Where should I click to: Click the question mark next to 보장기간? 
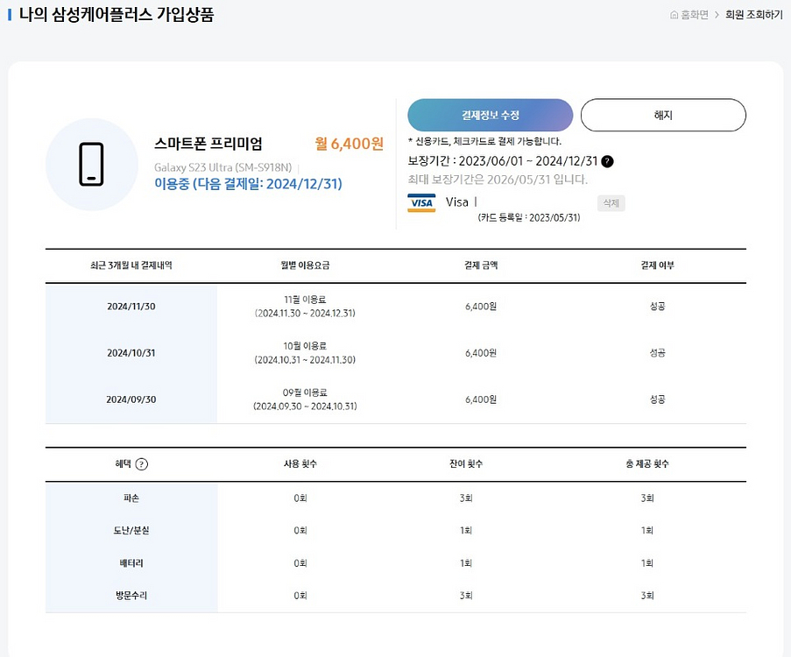pyautogui.click(x=607, y=161)
